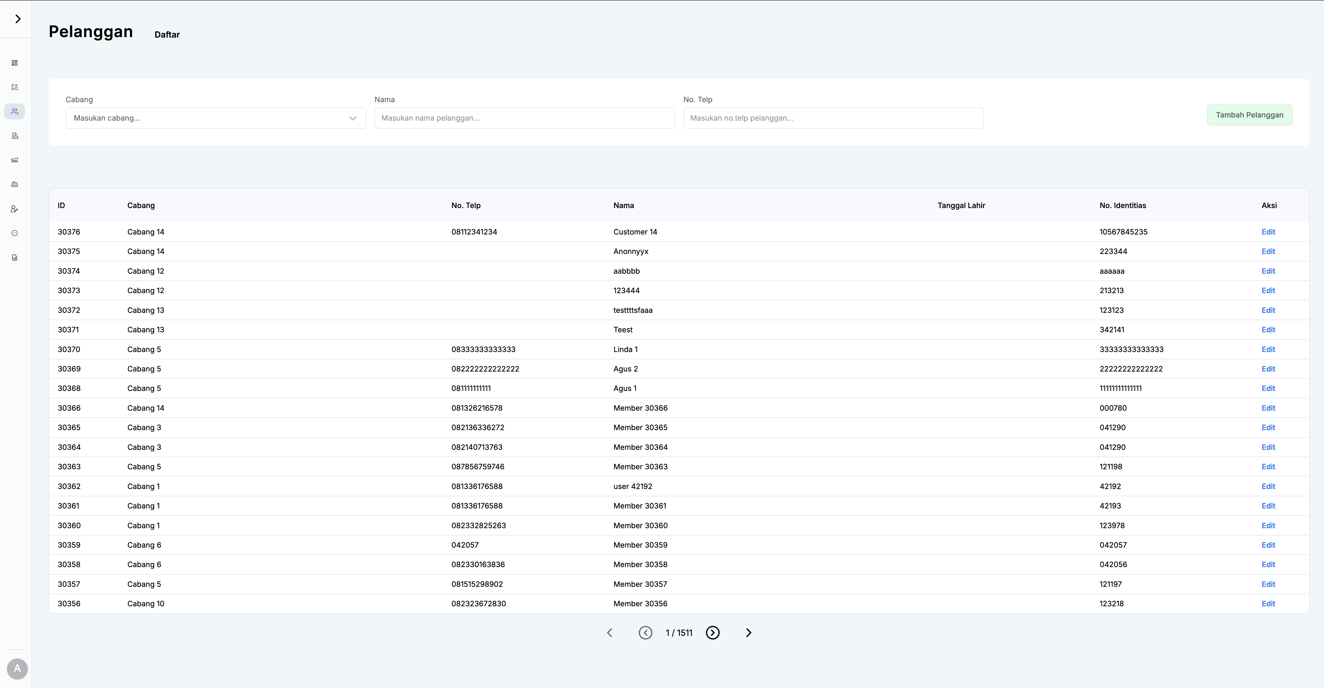
Task: Edit row for Member 30359
Action: tap(1268, 545)
